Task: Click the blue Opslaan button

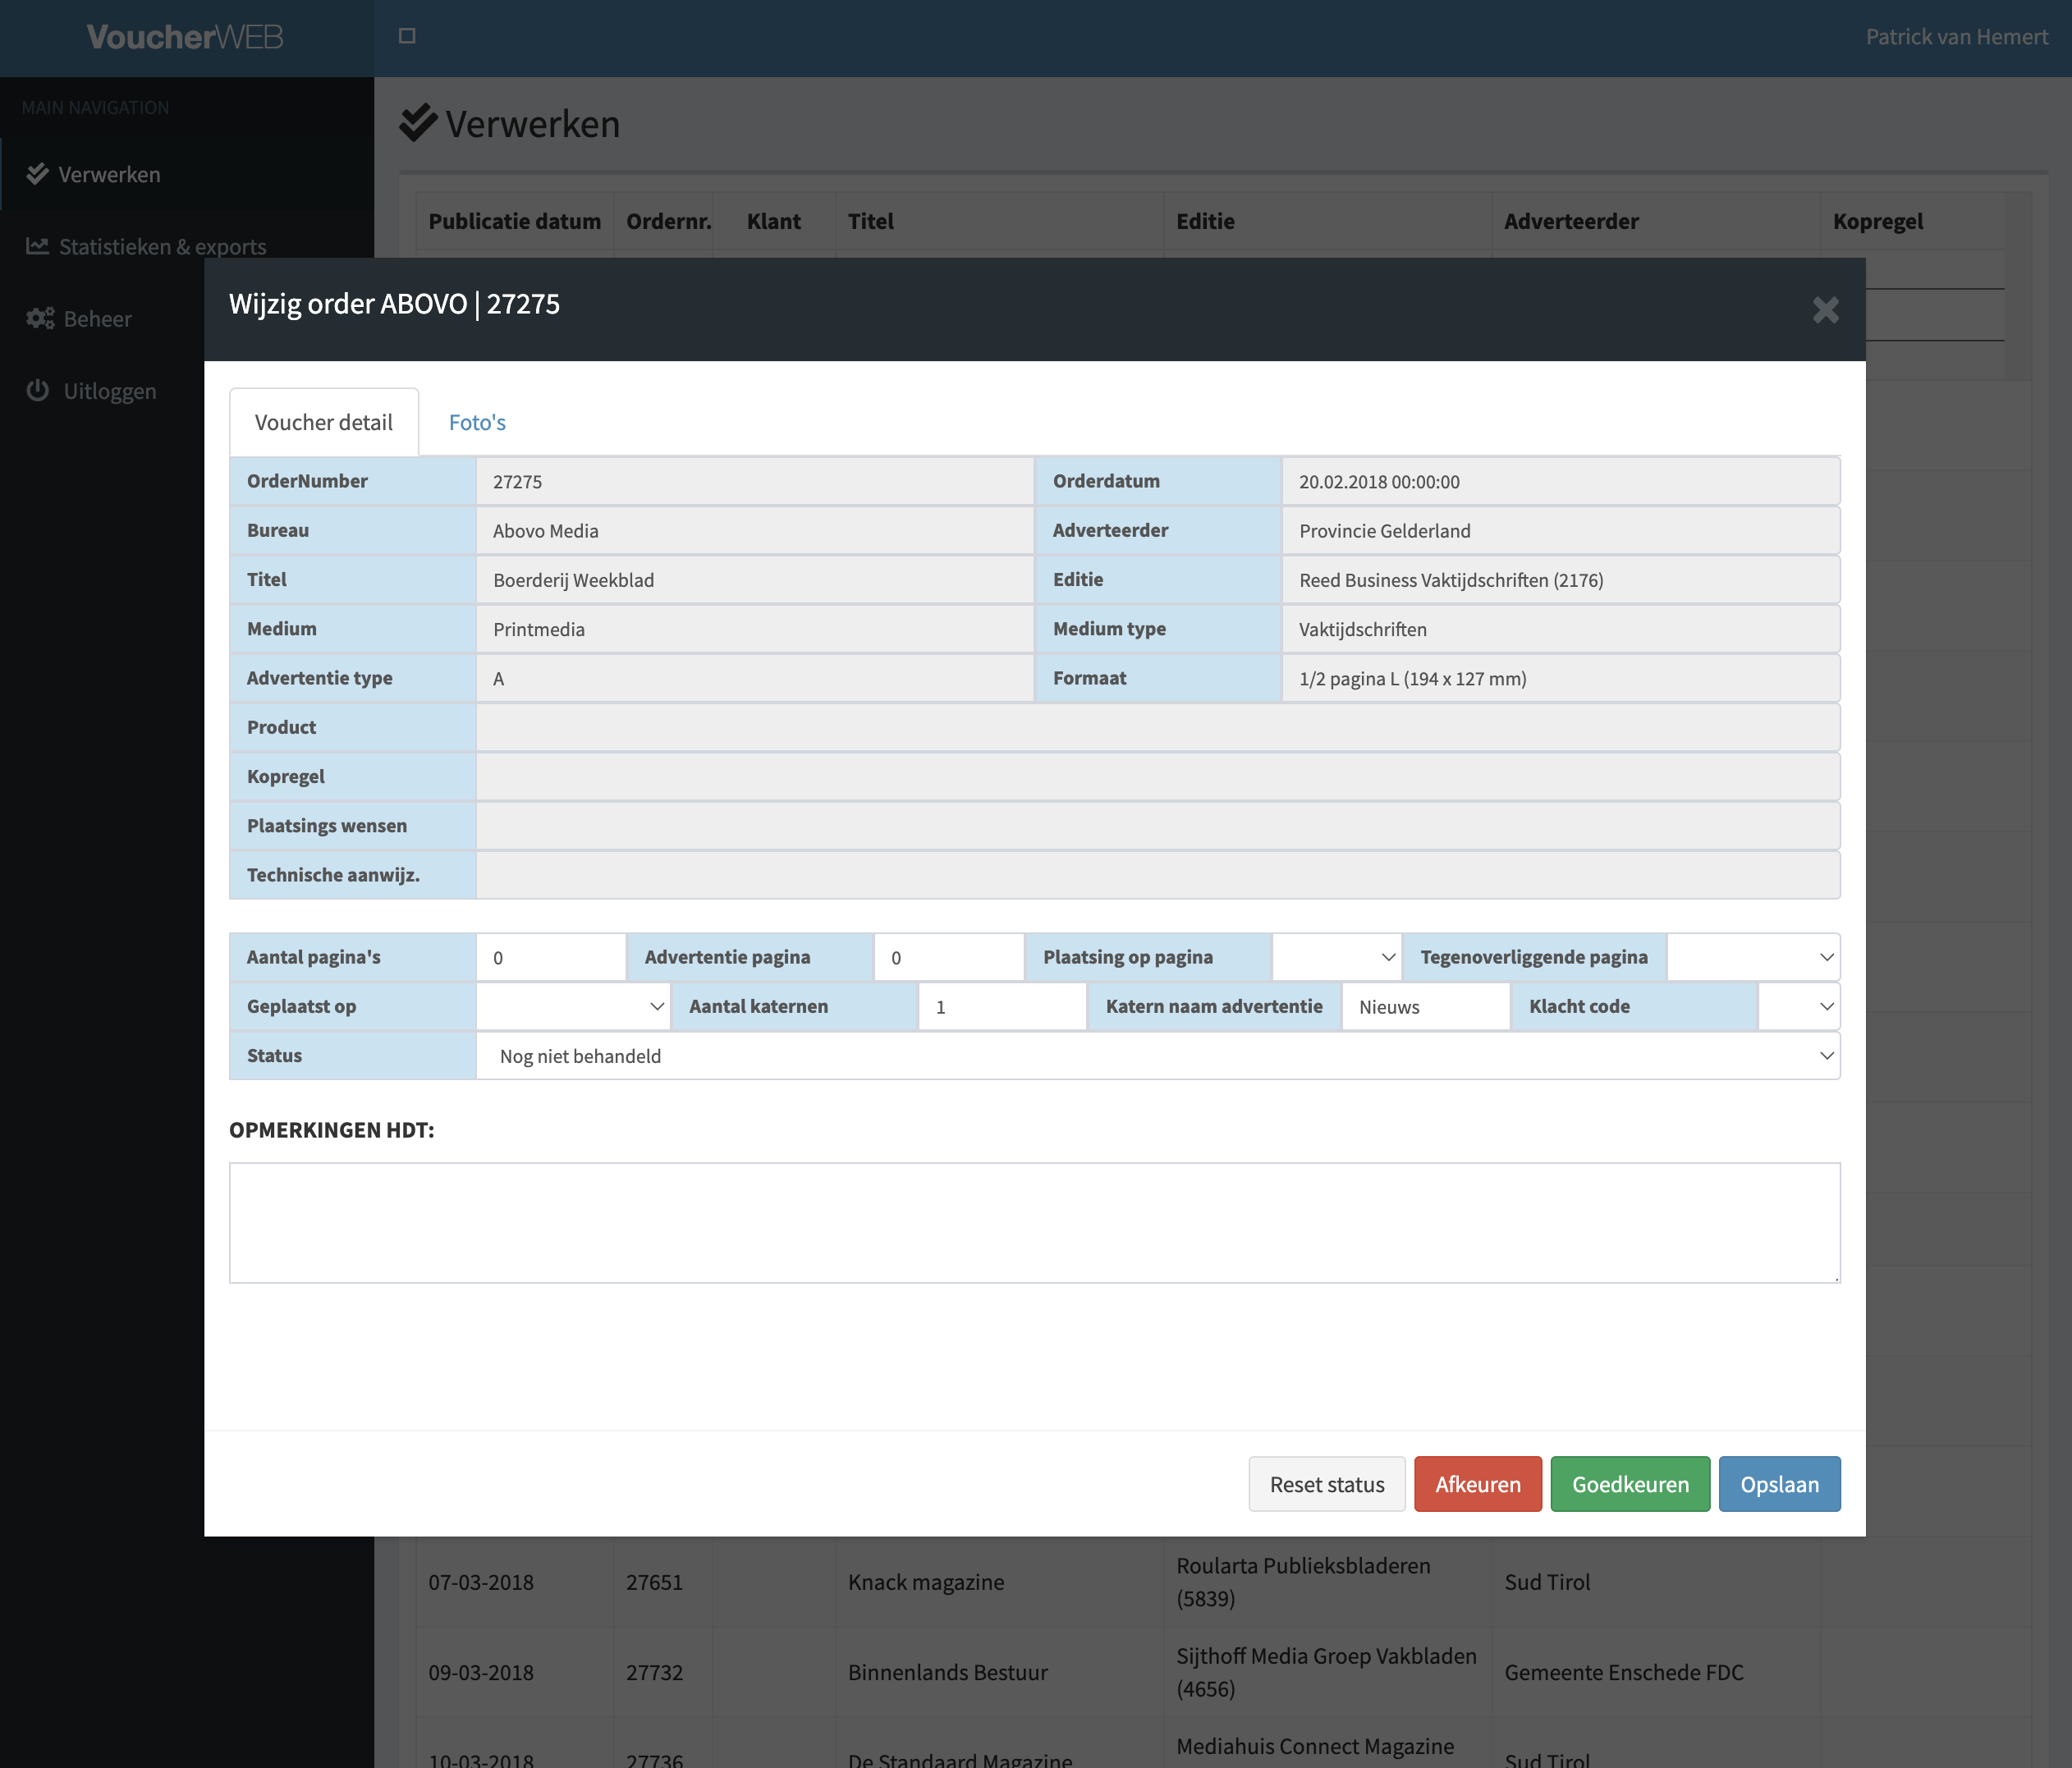Action: [x=1779, y=1484]
